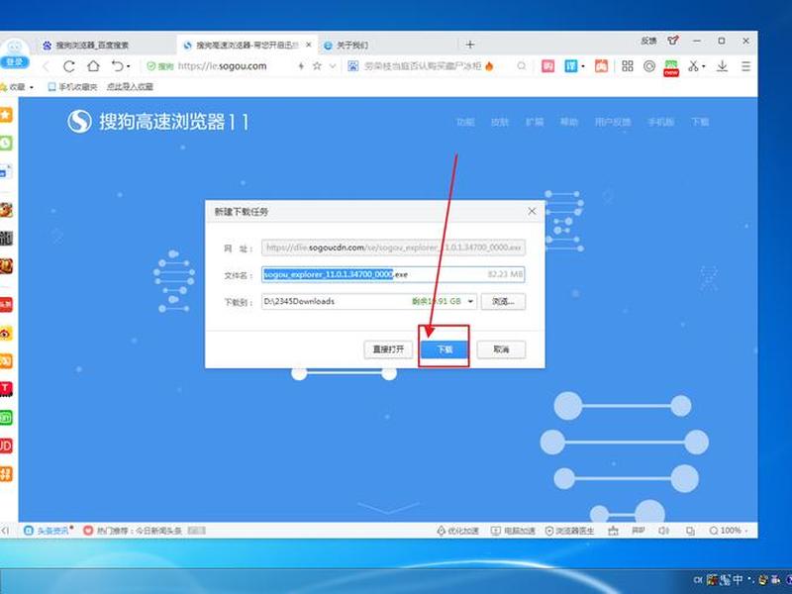Click the 浏览器医生 status bar button
792x594 pixels.
570,531
